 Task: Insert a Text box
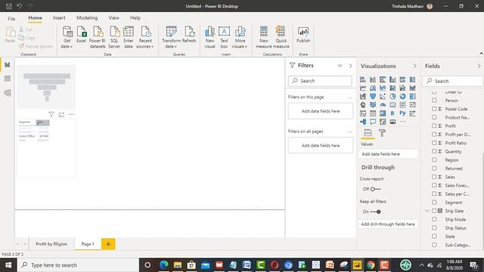coord(224,37)
